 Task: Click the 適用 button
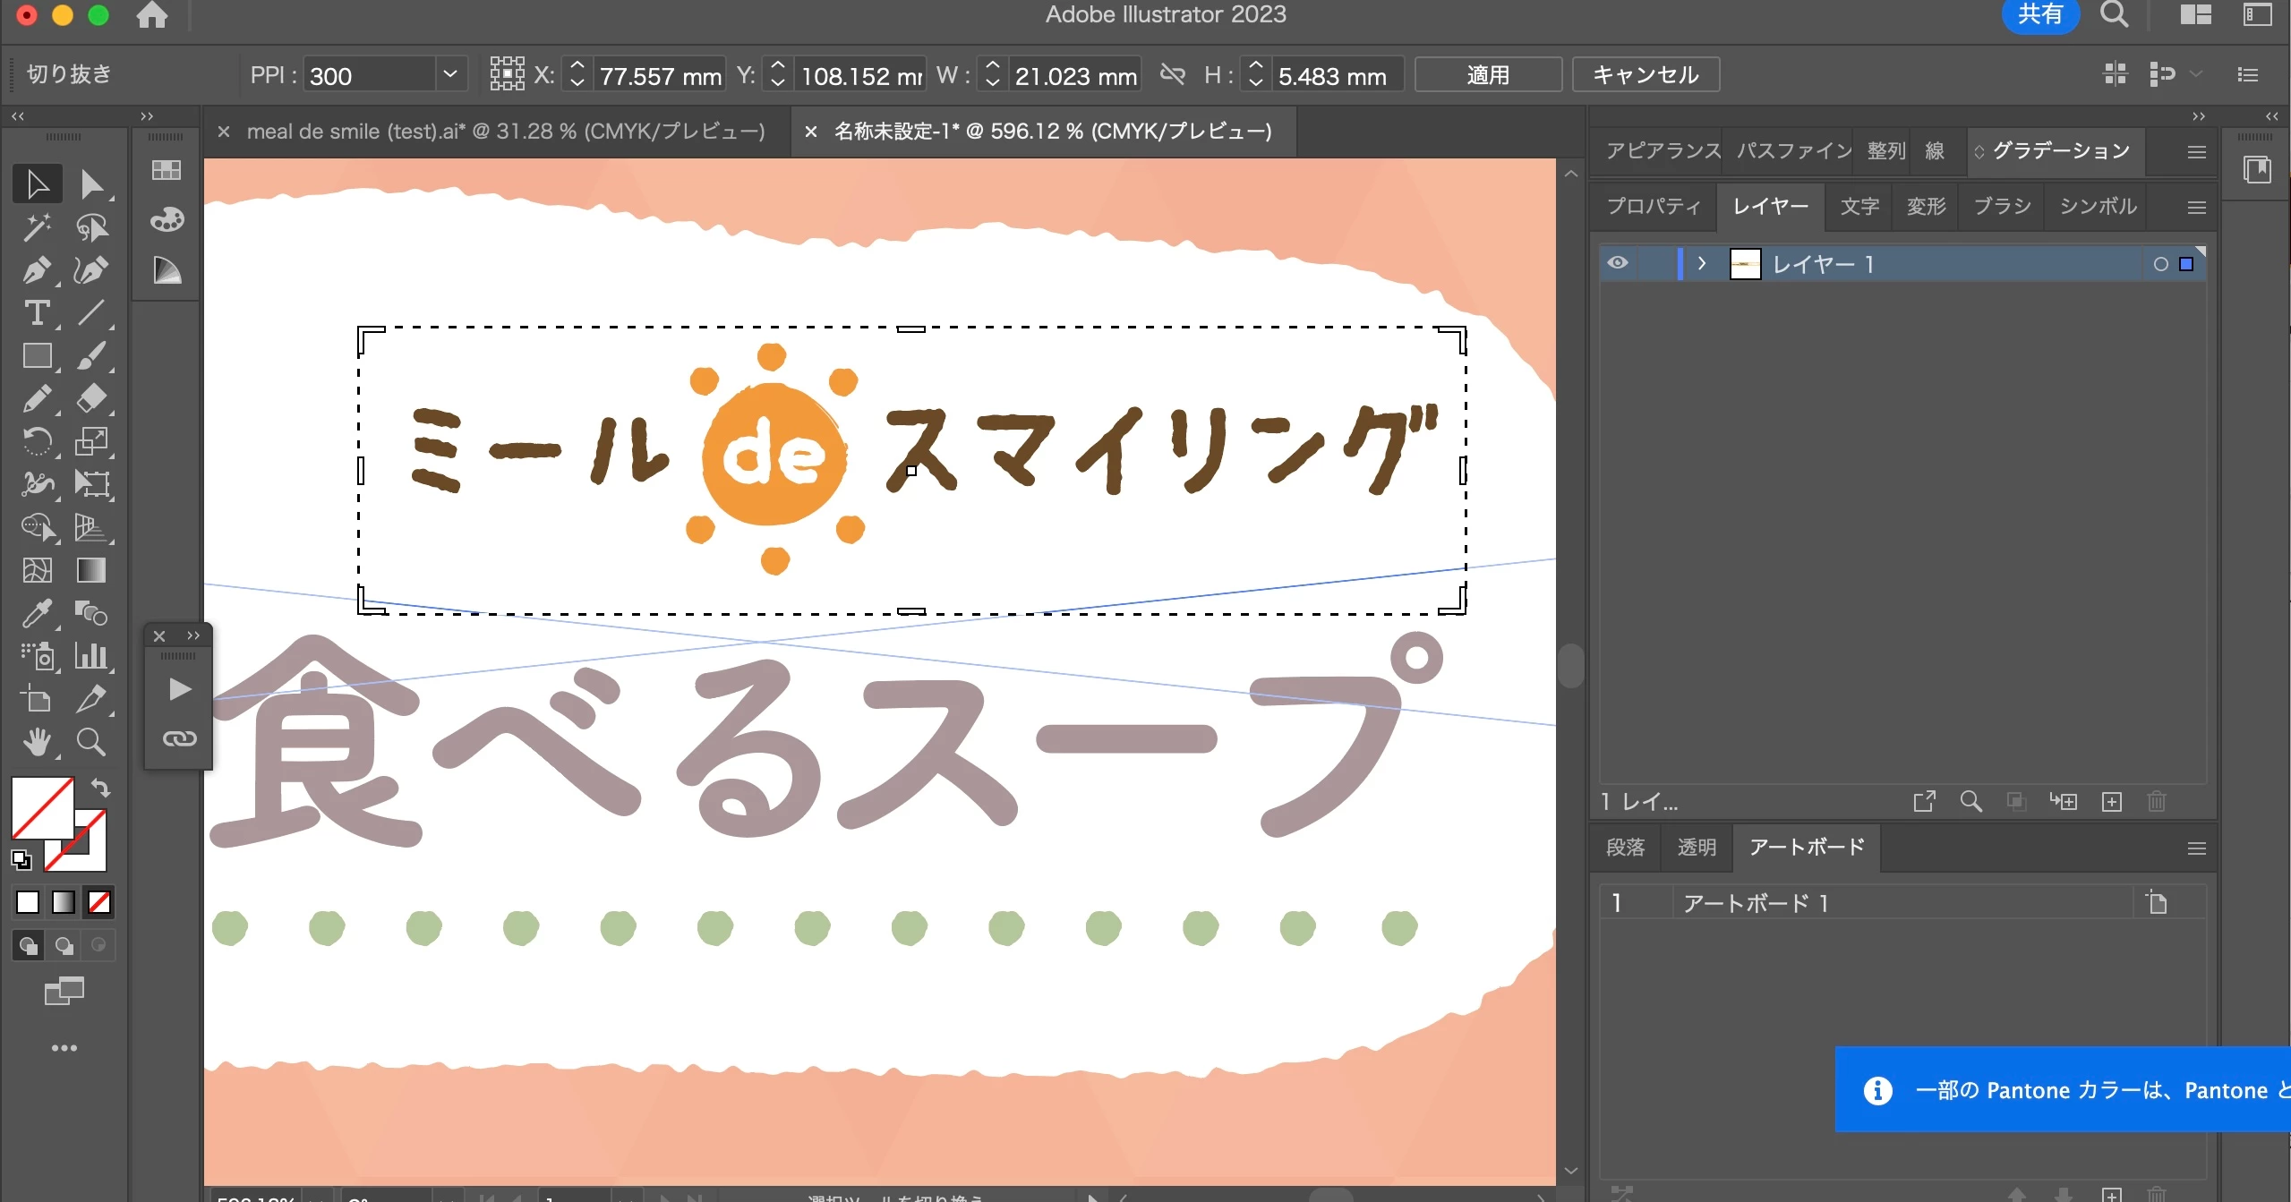pos(1488,75)
